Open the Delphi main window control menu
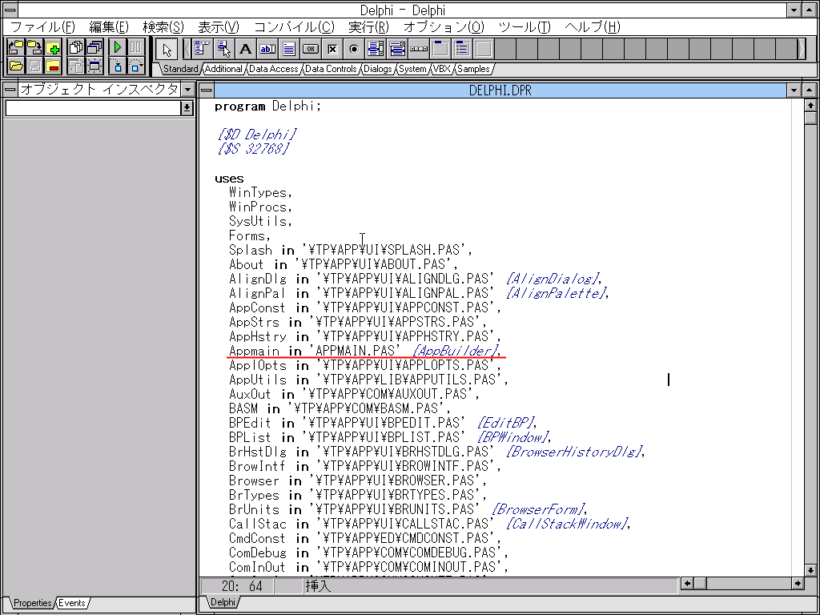This screenshot has width=820, height=615. click(x=10, y=10)
